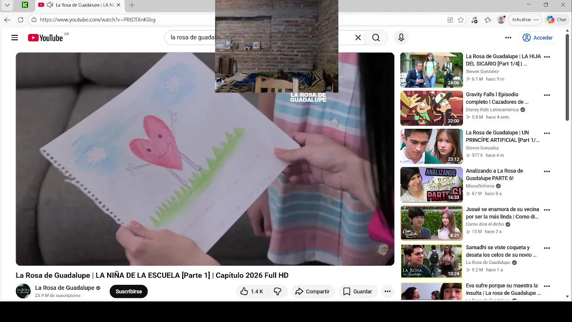Open the tab search dropdown arrow
Viewport: 572px width, 322px height.
click(x=7, y=5)
